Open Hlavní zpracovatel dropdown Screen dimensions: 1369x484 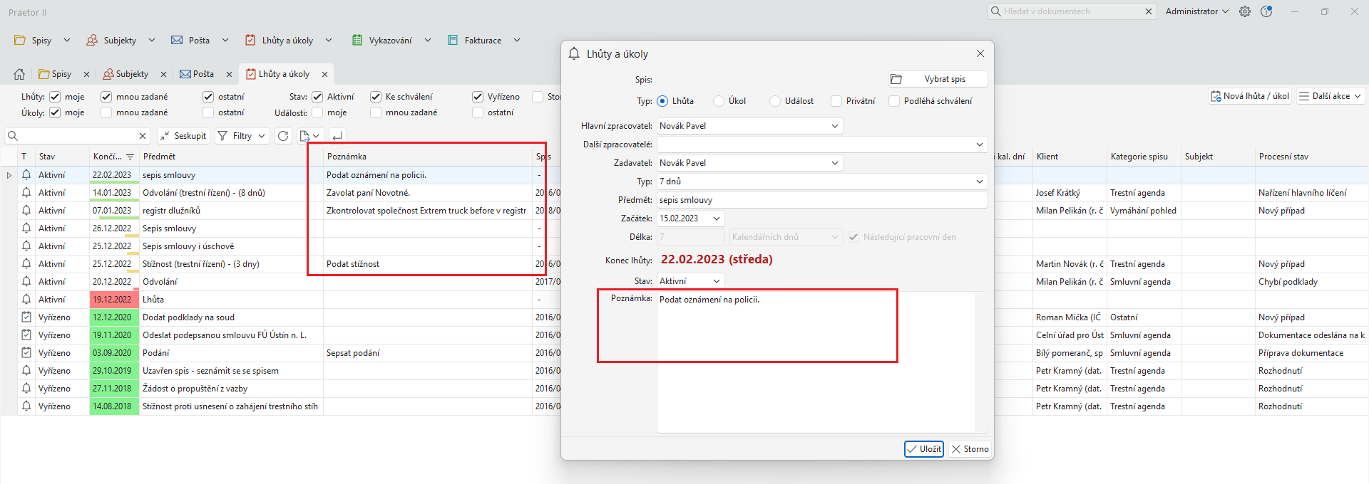pyautogui.click(x=834, y=126)
